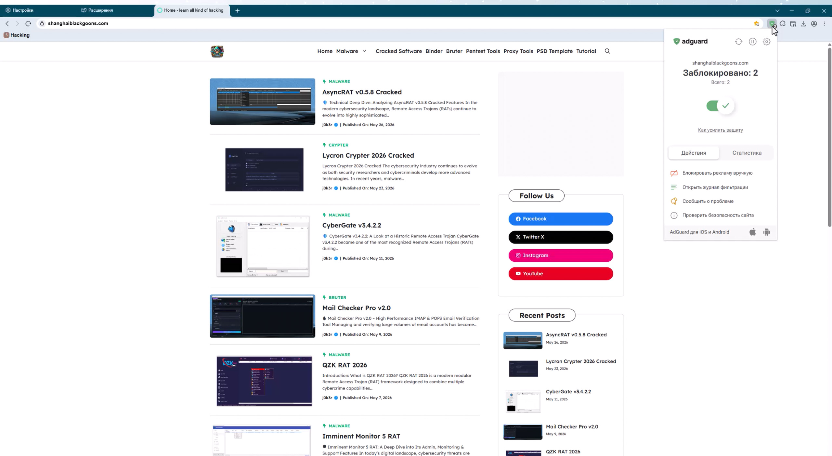The width and height of the screenshot is (832, 456).
Task: Click the Apple iOS icon in AdGuard
Action: click(753, 232)
